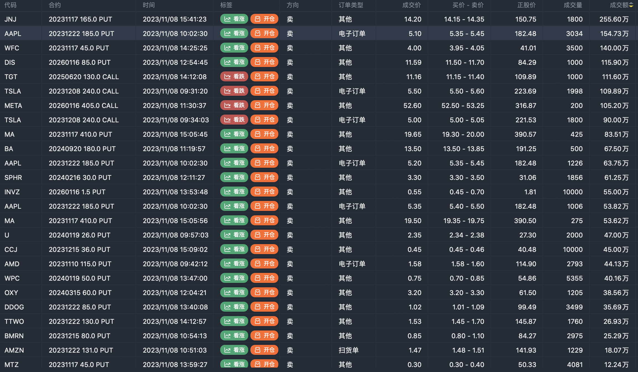Click the 订单类型 column header
This screenshot has width=638, height=372.
tap(351, 5)
